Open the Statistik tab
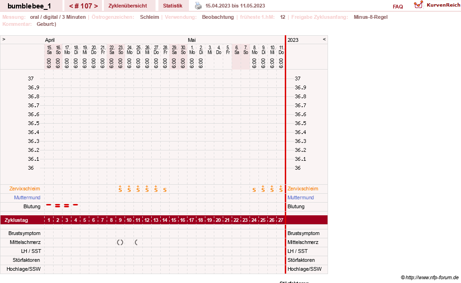The height and width of the screenshot is (283, 461). [172, 6]
